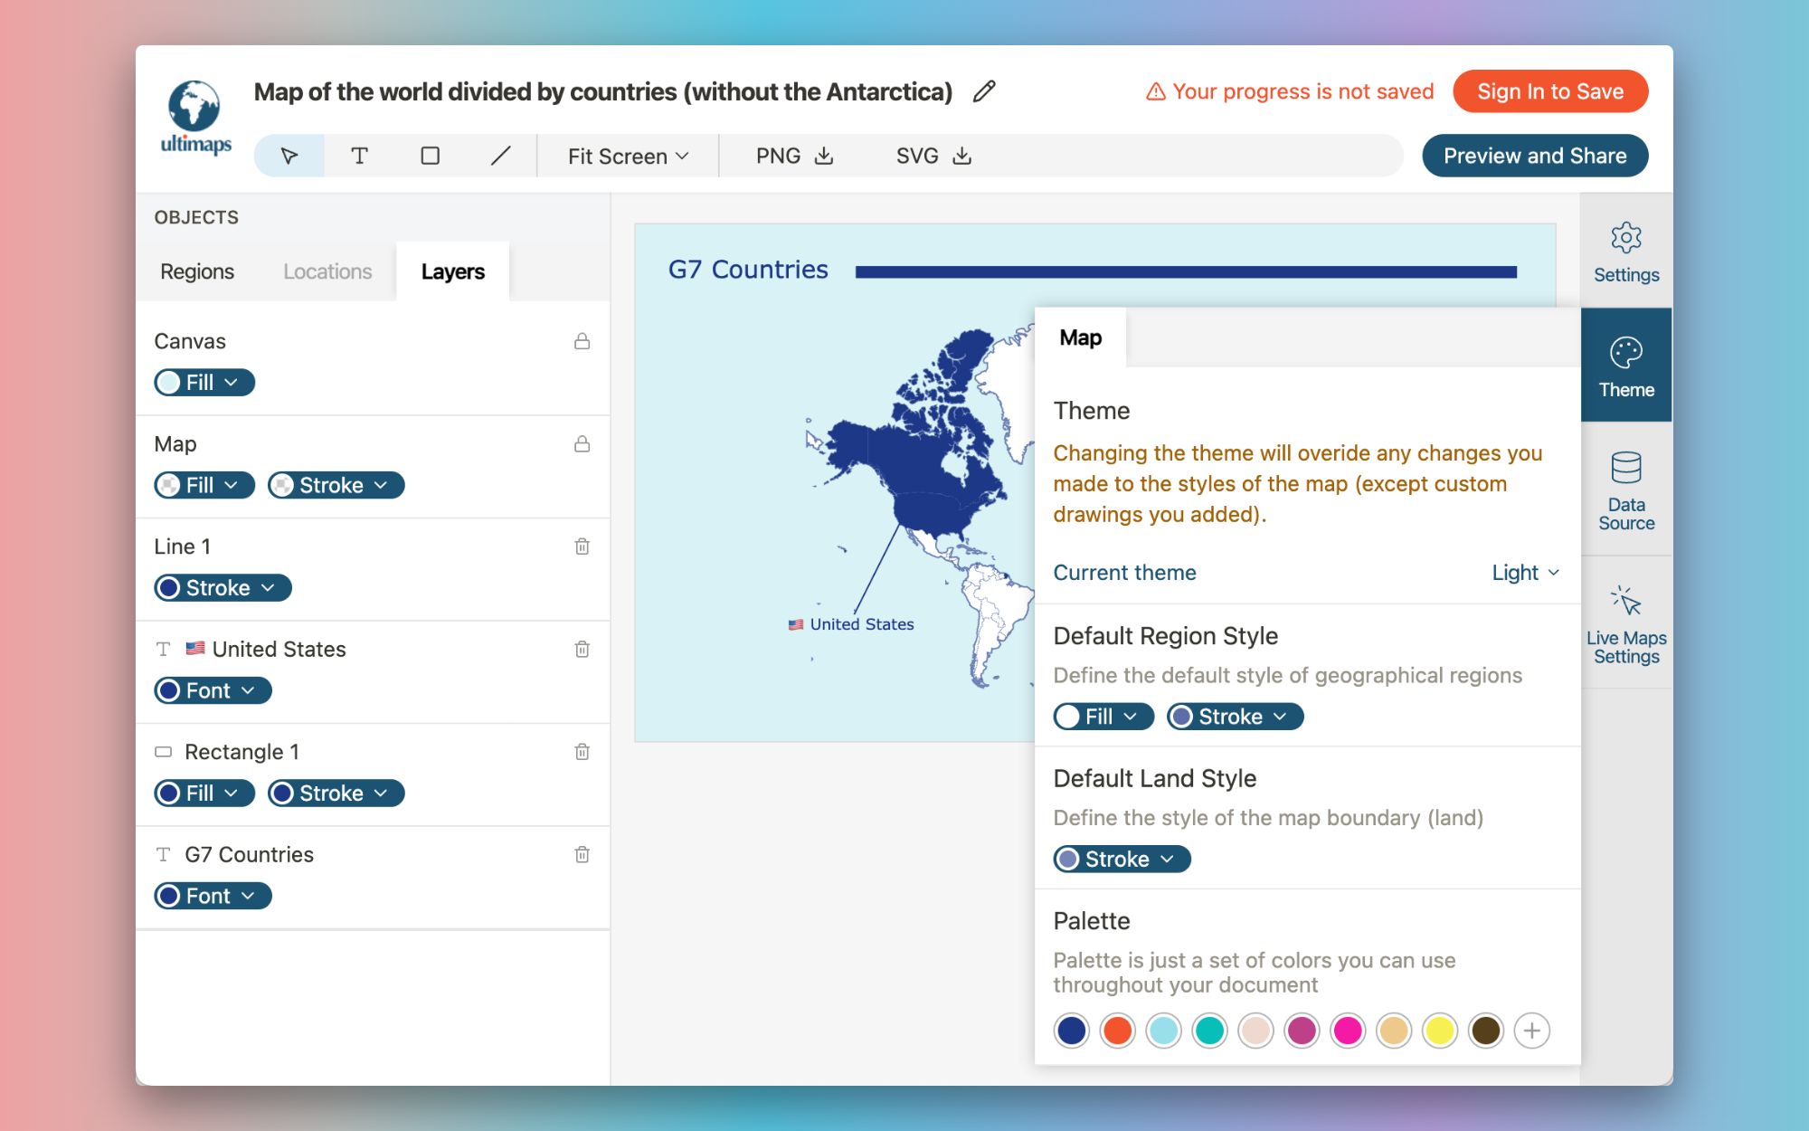Expand Default Land Style Stroke dropdown
1809x1131 pixels.
click(x=1122, y=859)
